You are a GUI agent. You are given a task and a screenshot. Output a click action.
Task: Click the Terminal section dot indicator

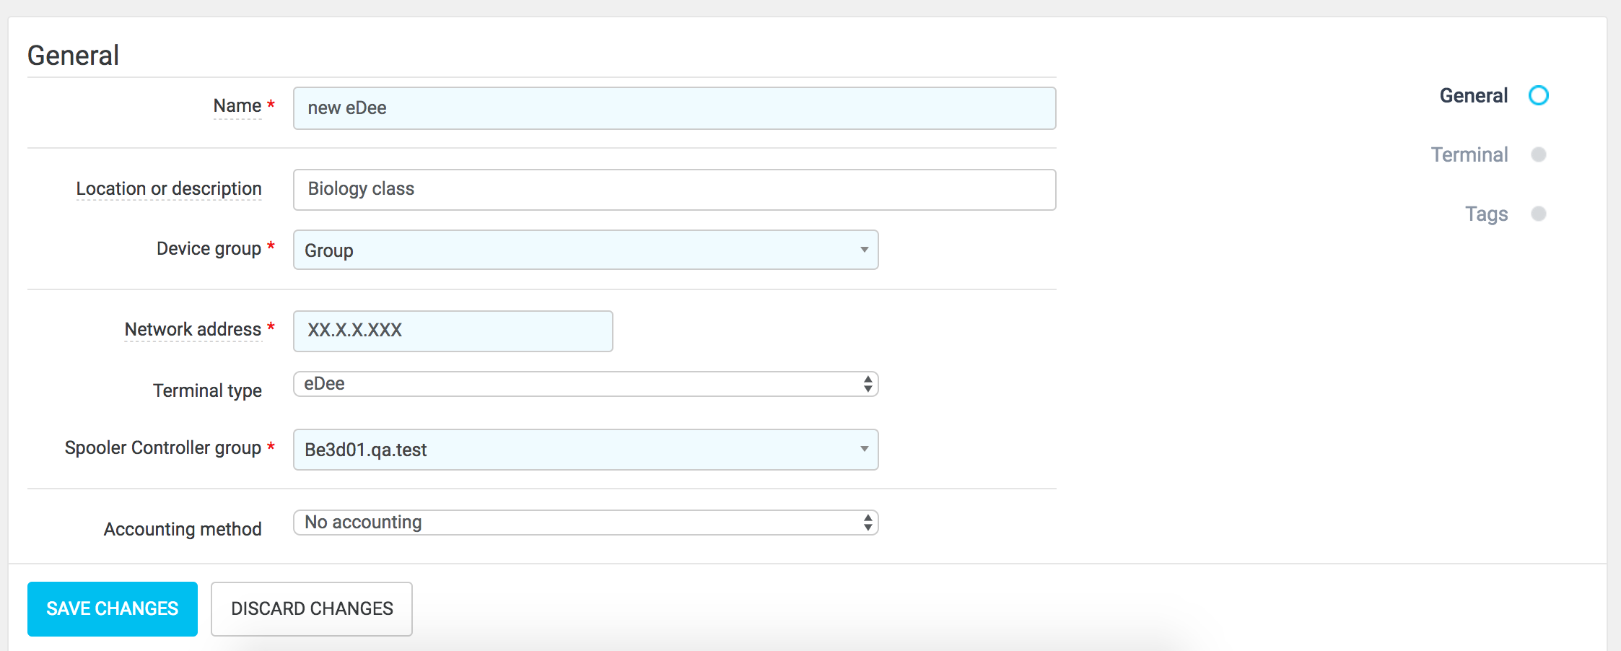coord(1539,154)
